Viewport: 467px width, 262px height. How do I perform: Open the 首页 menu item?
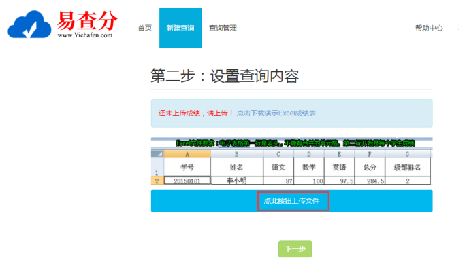[x=145, y=28]
